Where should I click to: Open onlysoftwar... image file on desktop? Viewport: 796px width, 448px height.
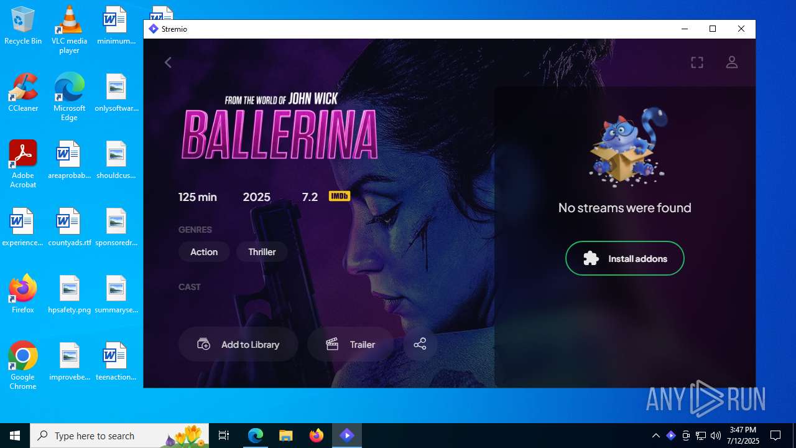pos(116,93)
